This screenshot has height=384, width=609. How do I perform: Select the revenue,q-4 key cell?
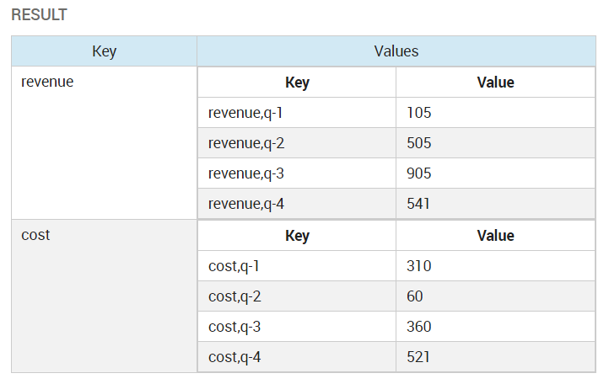(x=296, y=204)
